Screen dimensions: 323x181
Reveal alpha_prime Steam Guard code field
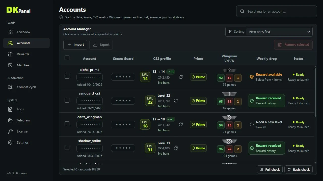[x=123, y=77]
